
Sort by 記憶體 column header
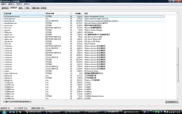pos(78,13)
